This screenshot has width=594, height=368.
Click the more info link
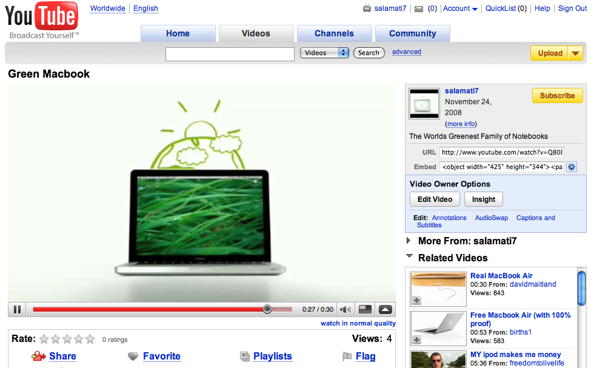(461, 124)
